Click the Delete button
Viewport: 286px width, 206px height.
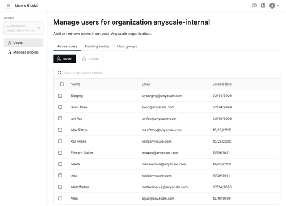[91, 59]
